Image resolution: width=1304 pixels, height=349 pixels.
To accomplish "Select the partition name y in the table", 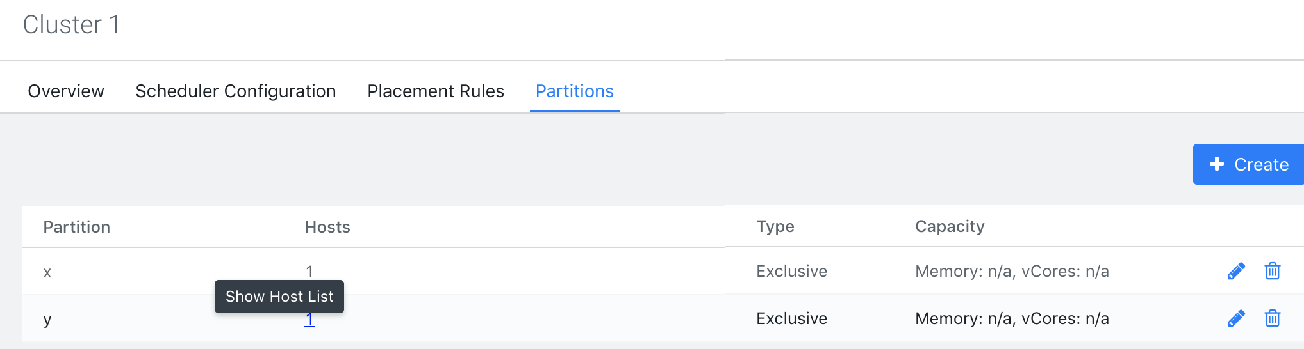I will point(47,319).
